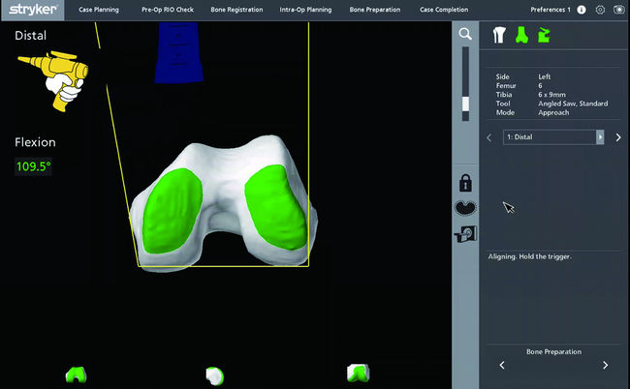Select the white bone view icon
This screenshot has width=630, height=389.
tap(499, 35)
